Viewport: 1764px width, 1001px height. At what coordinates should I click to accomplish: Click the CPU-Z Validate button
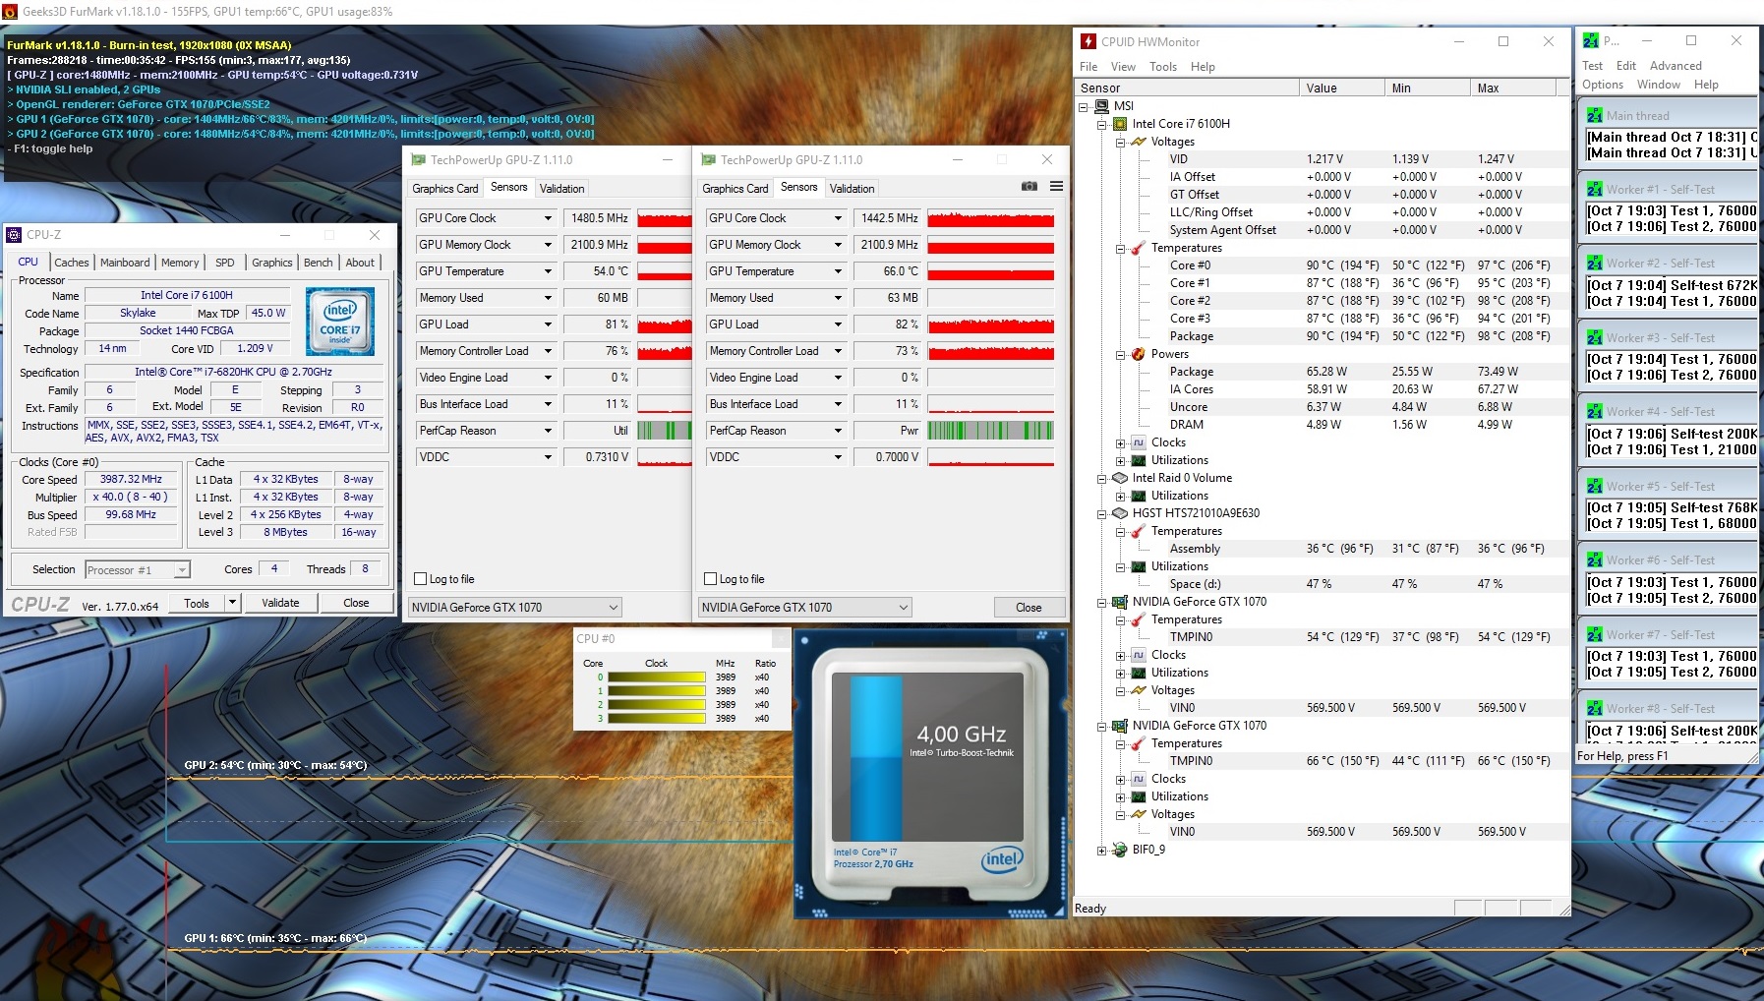point(280,603)
